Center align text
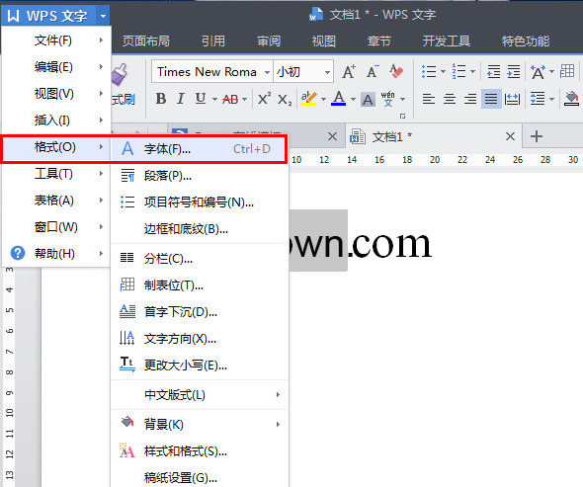 450,99
